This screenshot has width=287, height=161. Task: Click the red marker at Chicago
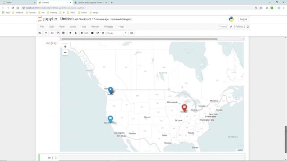tap(184, 107)
